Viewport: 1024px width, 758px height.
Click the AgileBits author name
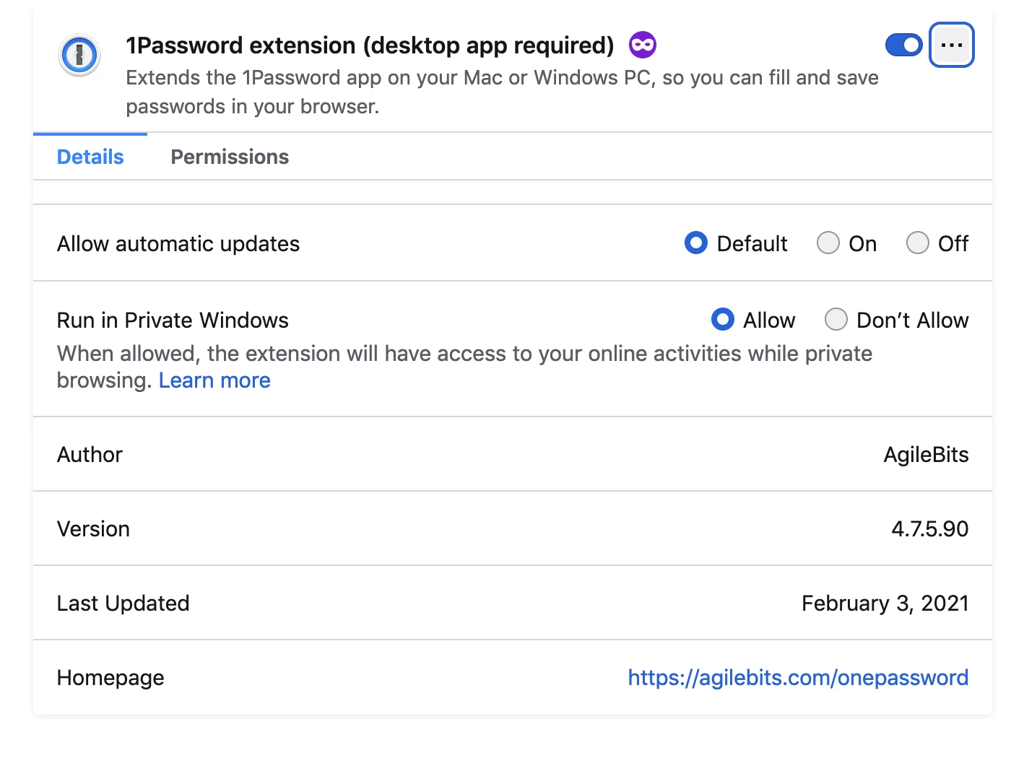pos(926,455)
